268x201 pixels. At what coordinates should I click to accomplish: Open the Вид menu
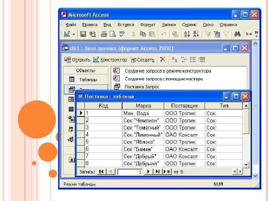coord(107,25)
